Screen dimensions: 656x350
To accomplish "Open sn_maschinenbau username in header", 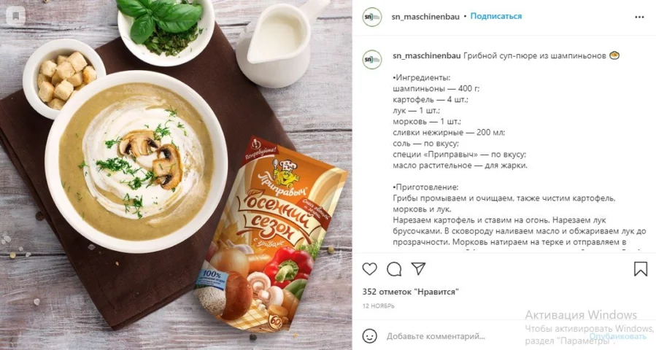I will pyautogui.click(x=425, y=17).
